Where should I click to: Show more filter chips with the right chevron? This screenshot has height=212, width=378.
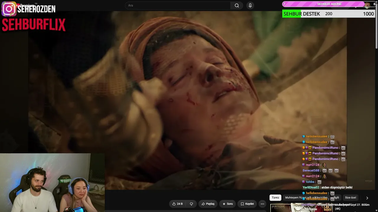click(367, 198)
